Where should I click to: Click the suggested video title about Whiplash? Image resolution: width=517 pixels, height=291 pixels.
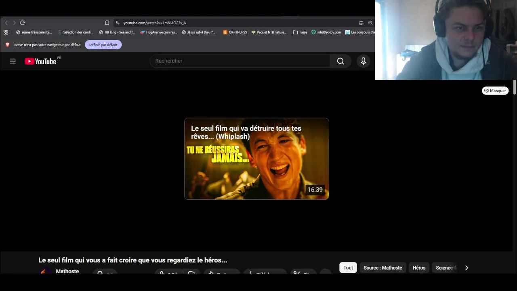pos(246,133)
